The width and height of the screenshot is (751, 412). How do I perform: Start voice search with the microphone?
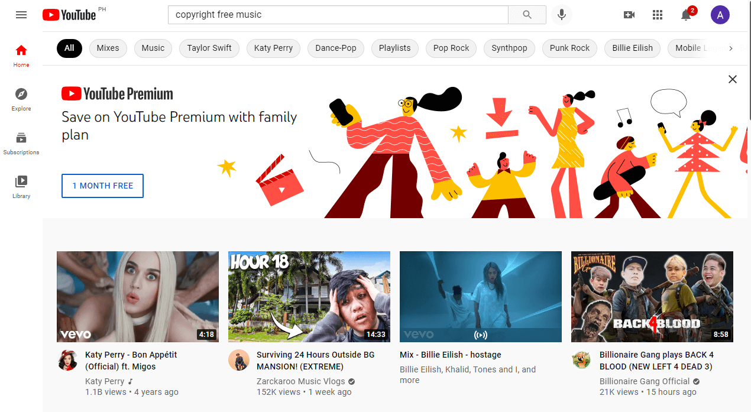pyautogui.click(x=562, y=15)
